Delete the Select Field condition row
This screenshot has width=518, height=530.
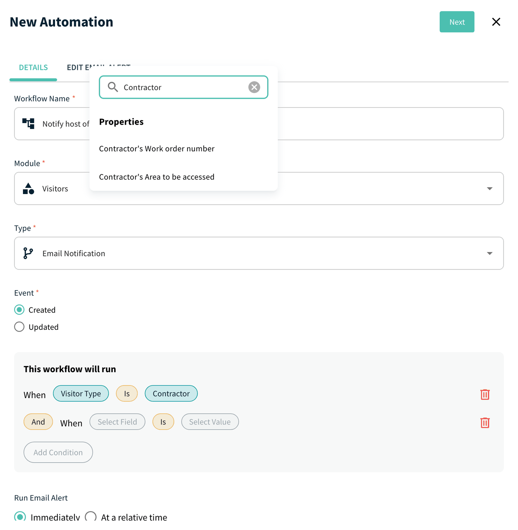pos(485,422)
